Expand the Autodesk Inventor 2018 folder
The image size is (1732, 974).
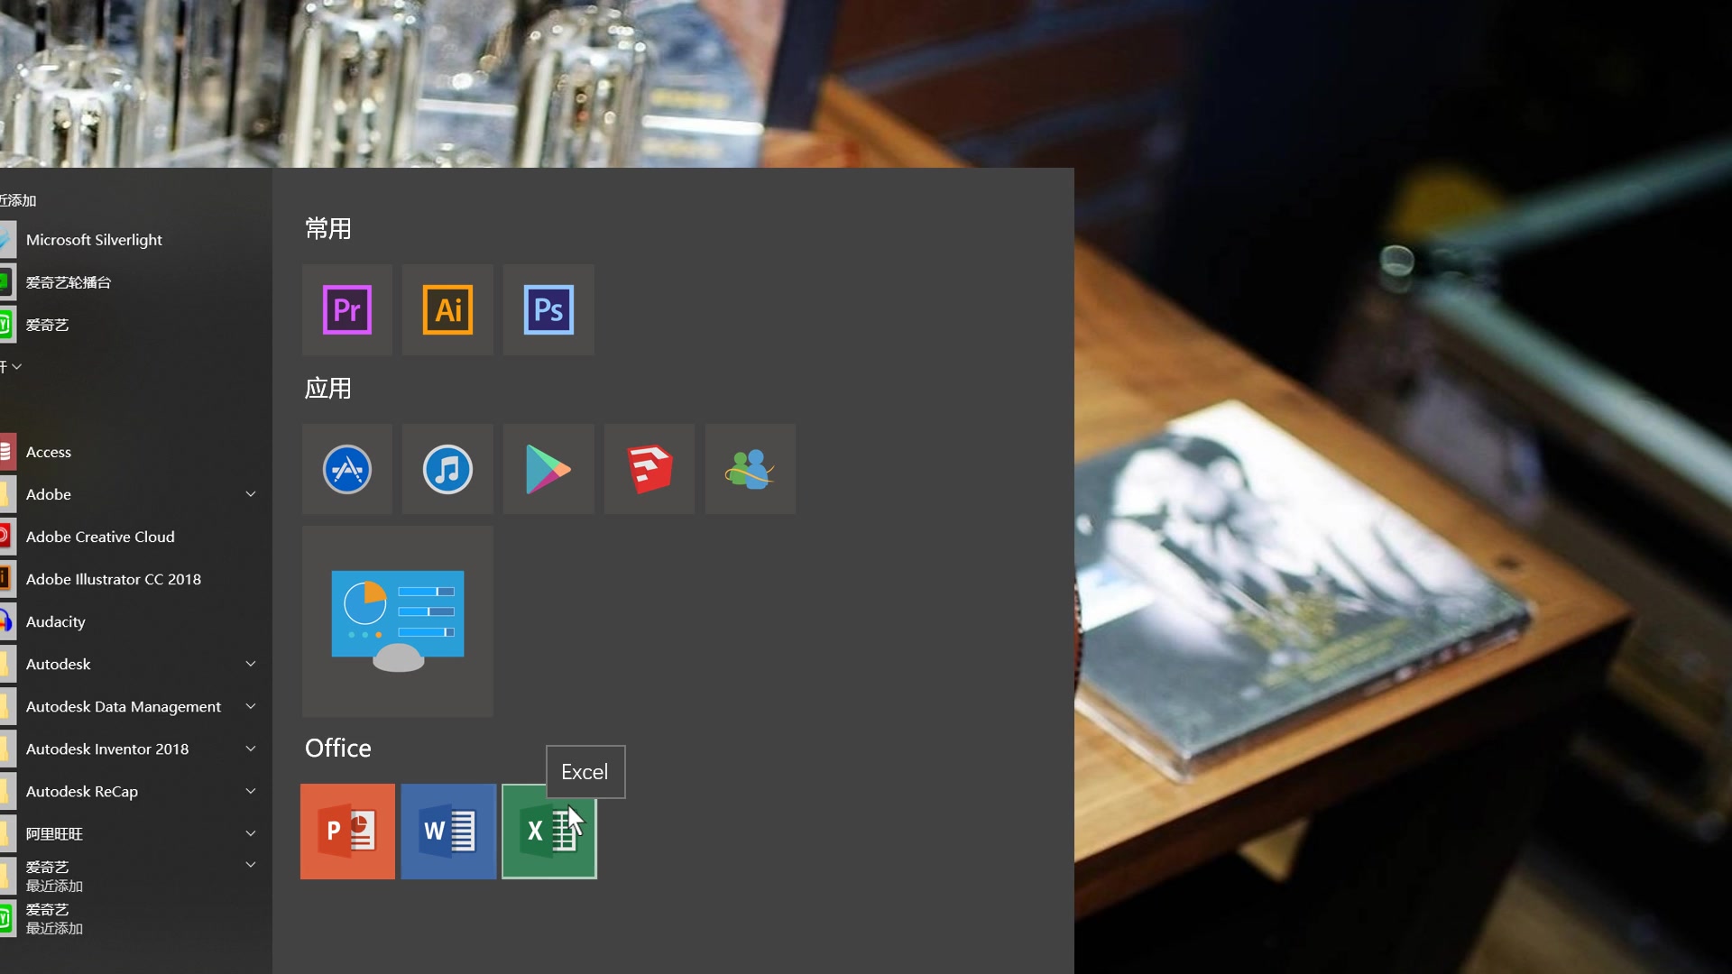coord(251,749)
